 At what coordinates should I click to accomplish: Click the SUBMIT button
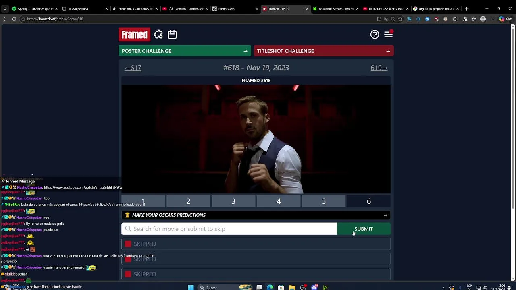pyautogui.click(x=364, y=229)
